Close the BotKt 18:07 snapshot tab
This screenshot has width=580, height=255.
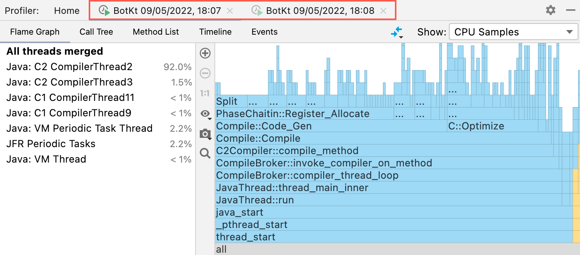(x=229, y=11)
